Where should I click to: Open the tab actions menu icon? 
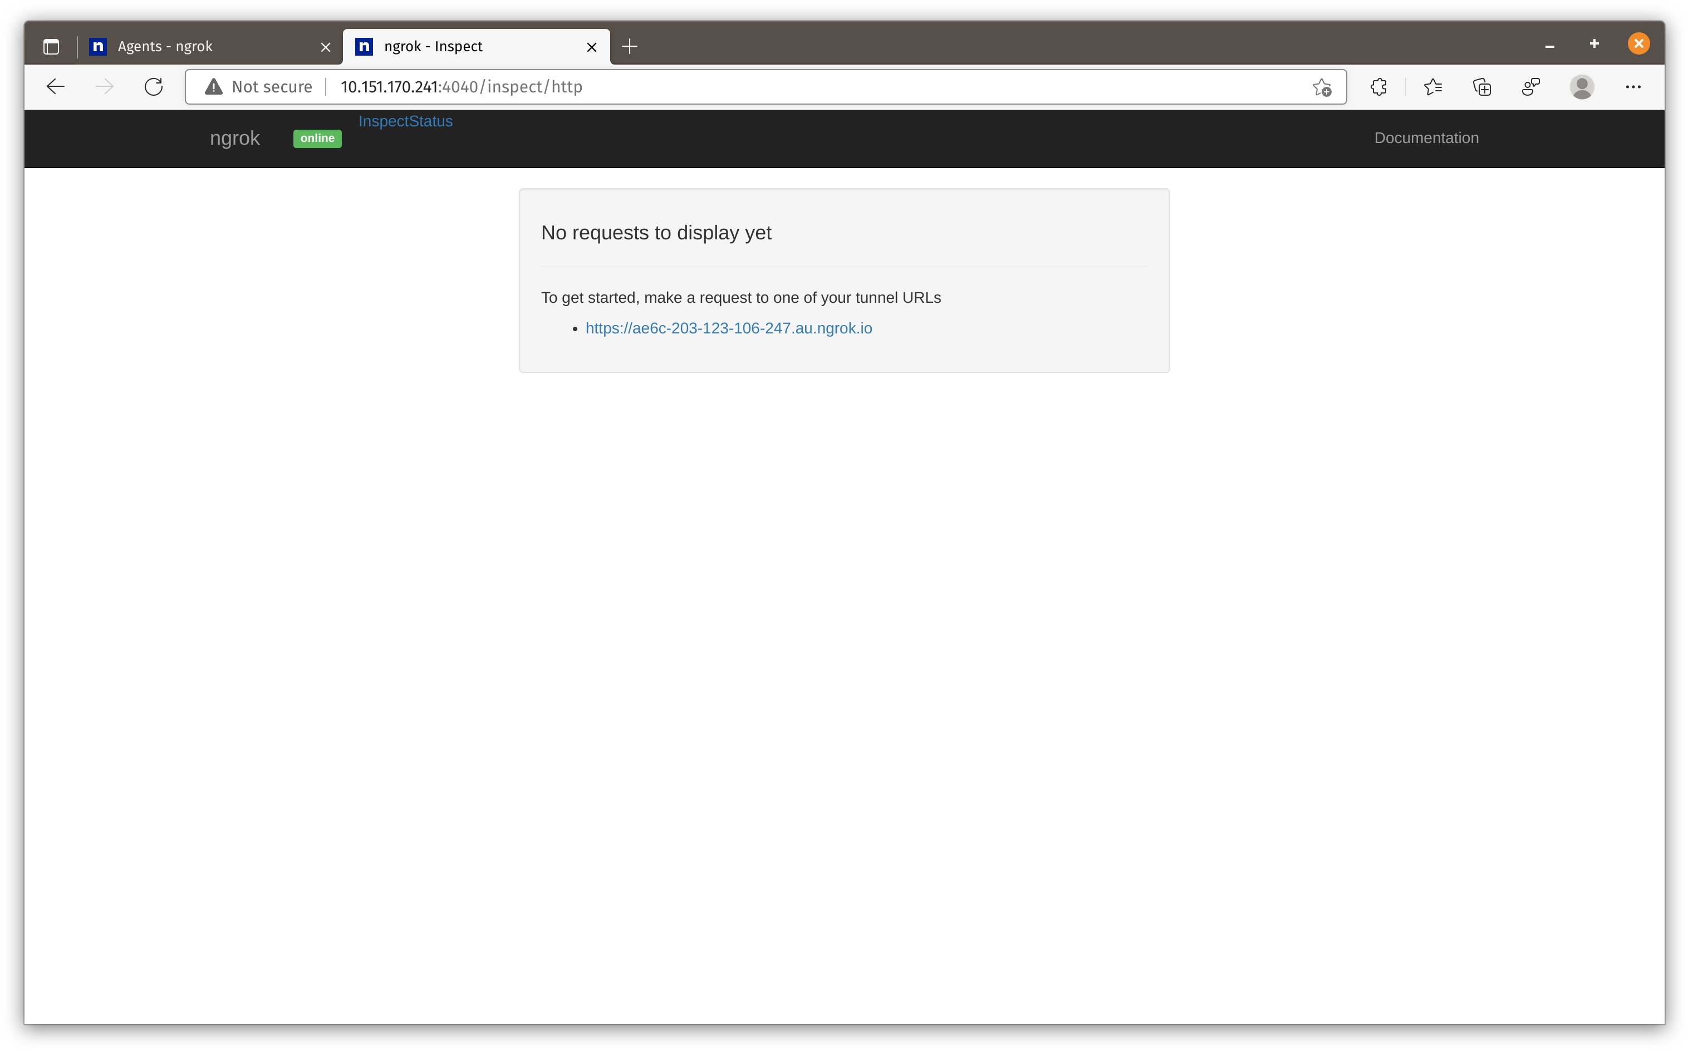point(51,47)
